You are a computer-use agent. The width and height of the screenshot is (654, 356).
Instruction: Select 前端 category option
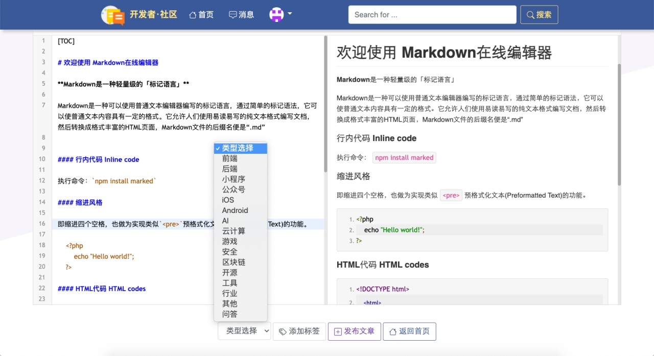241,158
